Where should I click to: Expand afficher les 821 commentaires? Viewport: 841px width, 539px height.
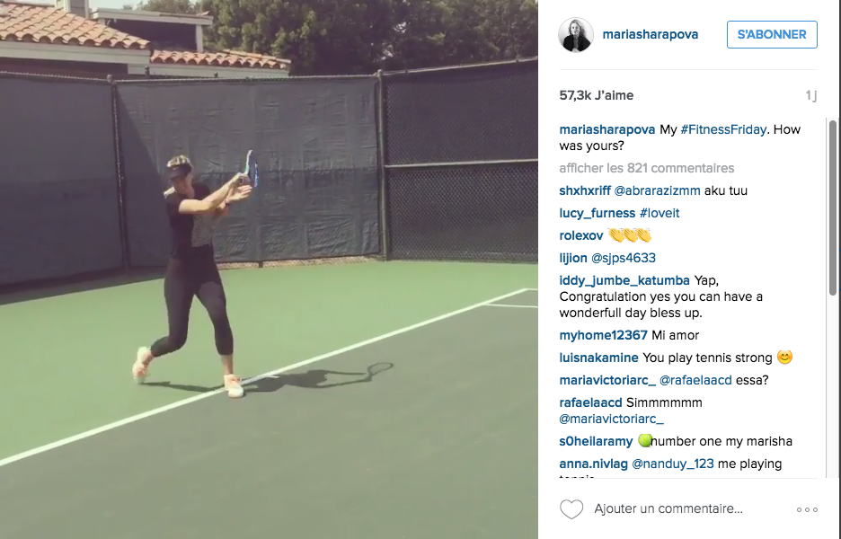pos(646,168)
